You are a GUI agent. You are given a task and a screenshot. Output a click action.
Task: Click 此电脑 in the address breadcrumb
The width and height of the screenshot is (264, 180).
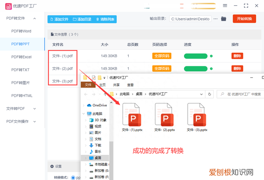tap(125, 94)
